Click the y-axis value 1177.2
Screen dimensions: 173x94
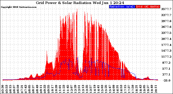[166, 57]
